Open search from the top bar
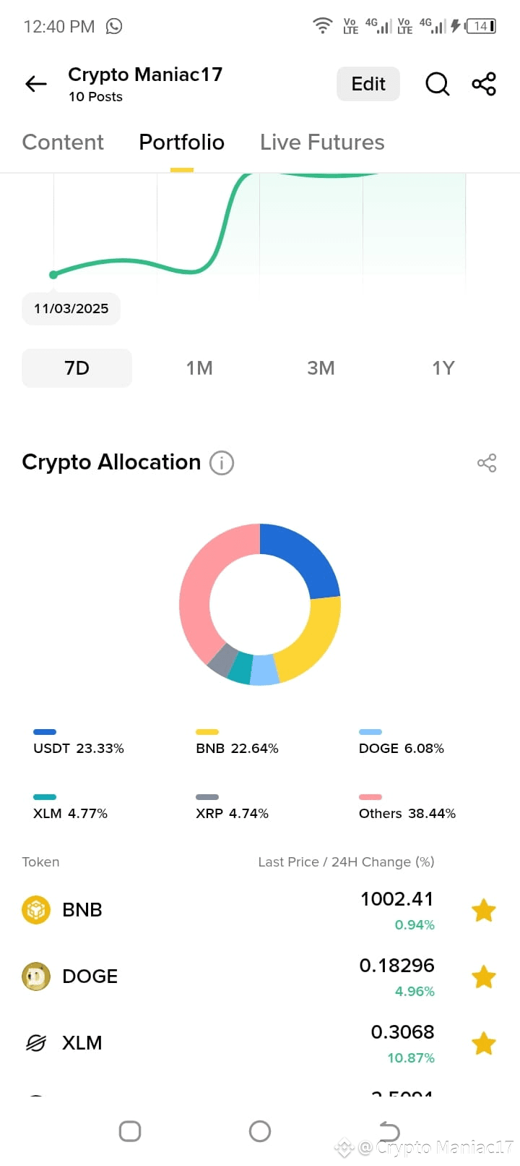This screenshot has height=1166, width=520. pyautogui.click(x=437, y=84)
